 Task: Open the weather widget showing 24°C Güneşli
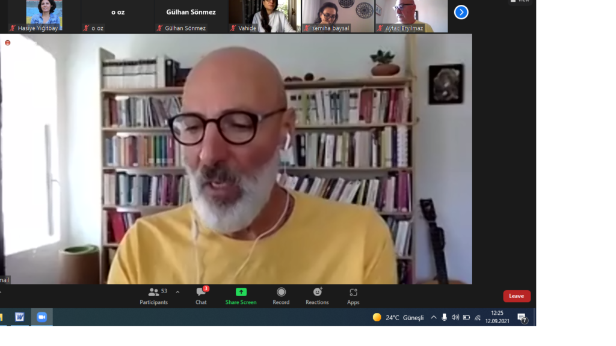[x=398, y=317]
